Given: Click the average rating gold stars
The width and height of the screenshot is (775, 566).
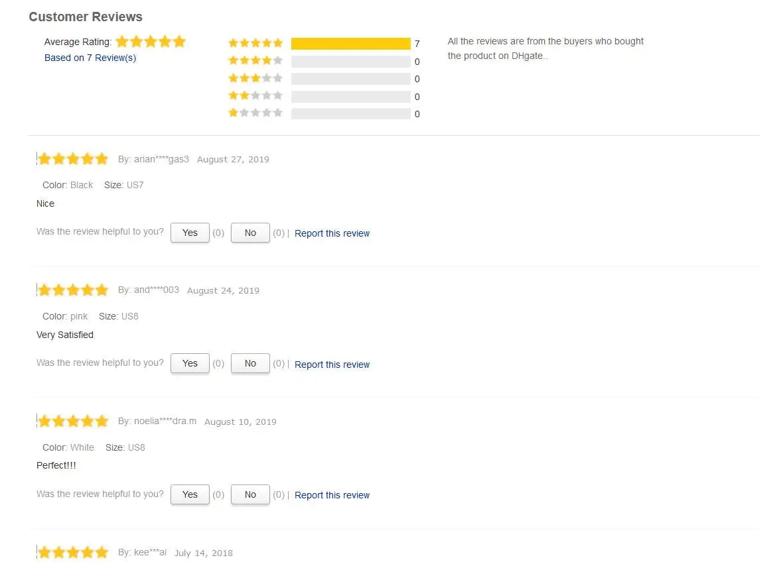Looking at the screenshot, I should pyautogui.click(x=151, y=42).
